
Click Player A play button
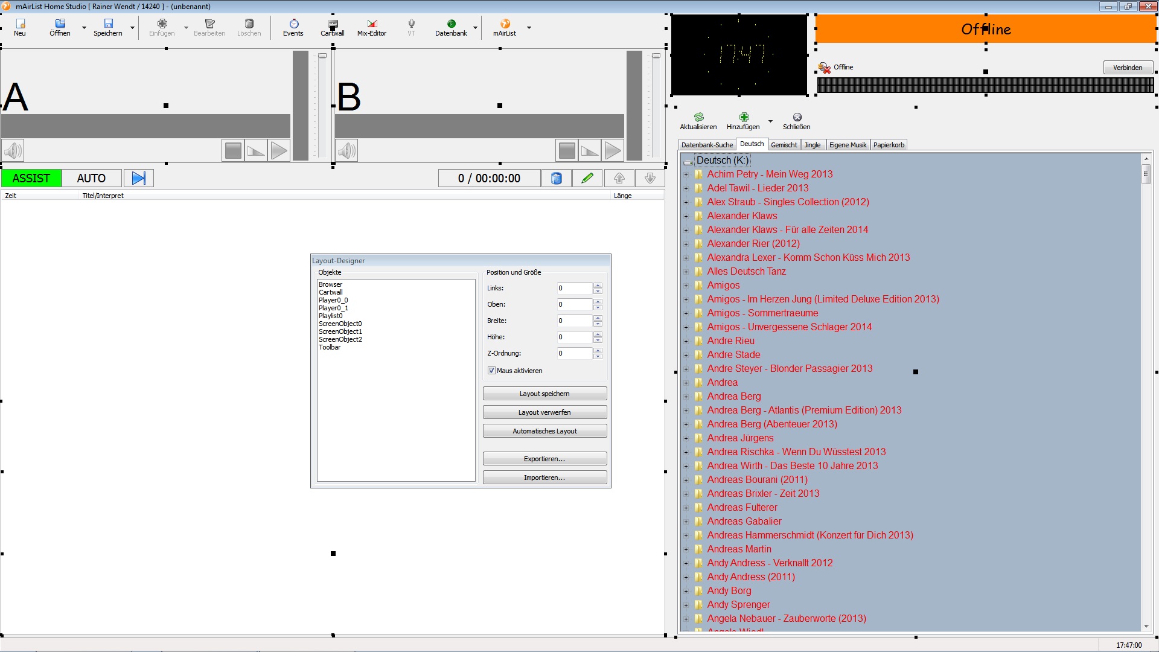pyautogui.click(x=279, y=150)
